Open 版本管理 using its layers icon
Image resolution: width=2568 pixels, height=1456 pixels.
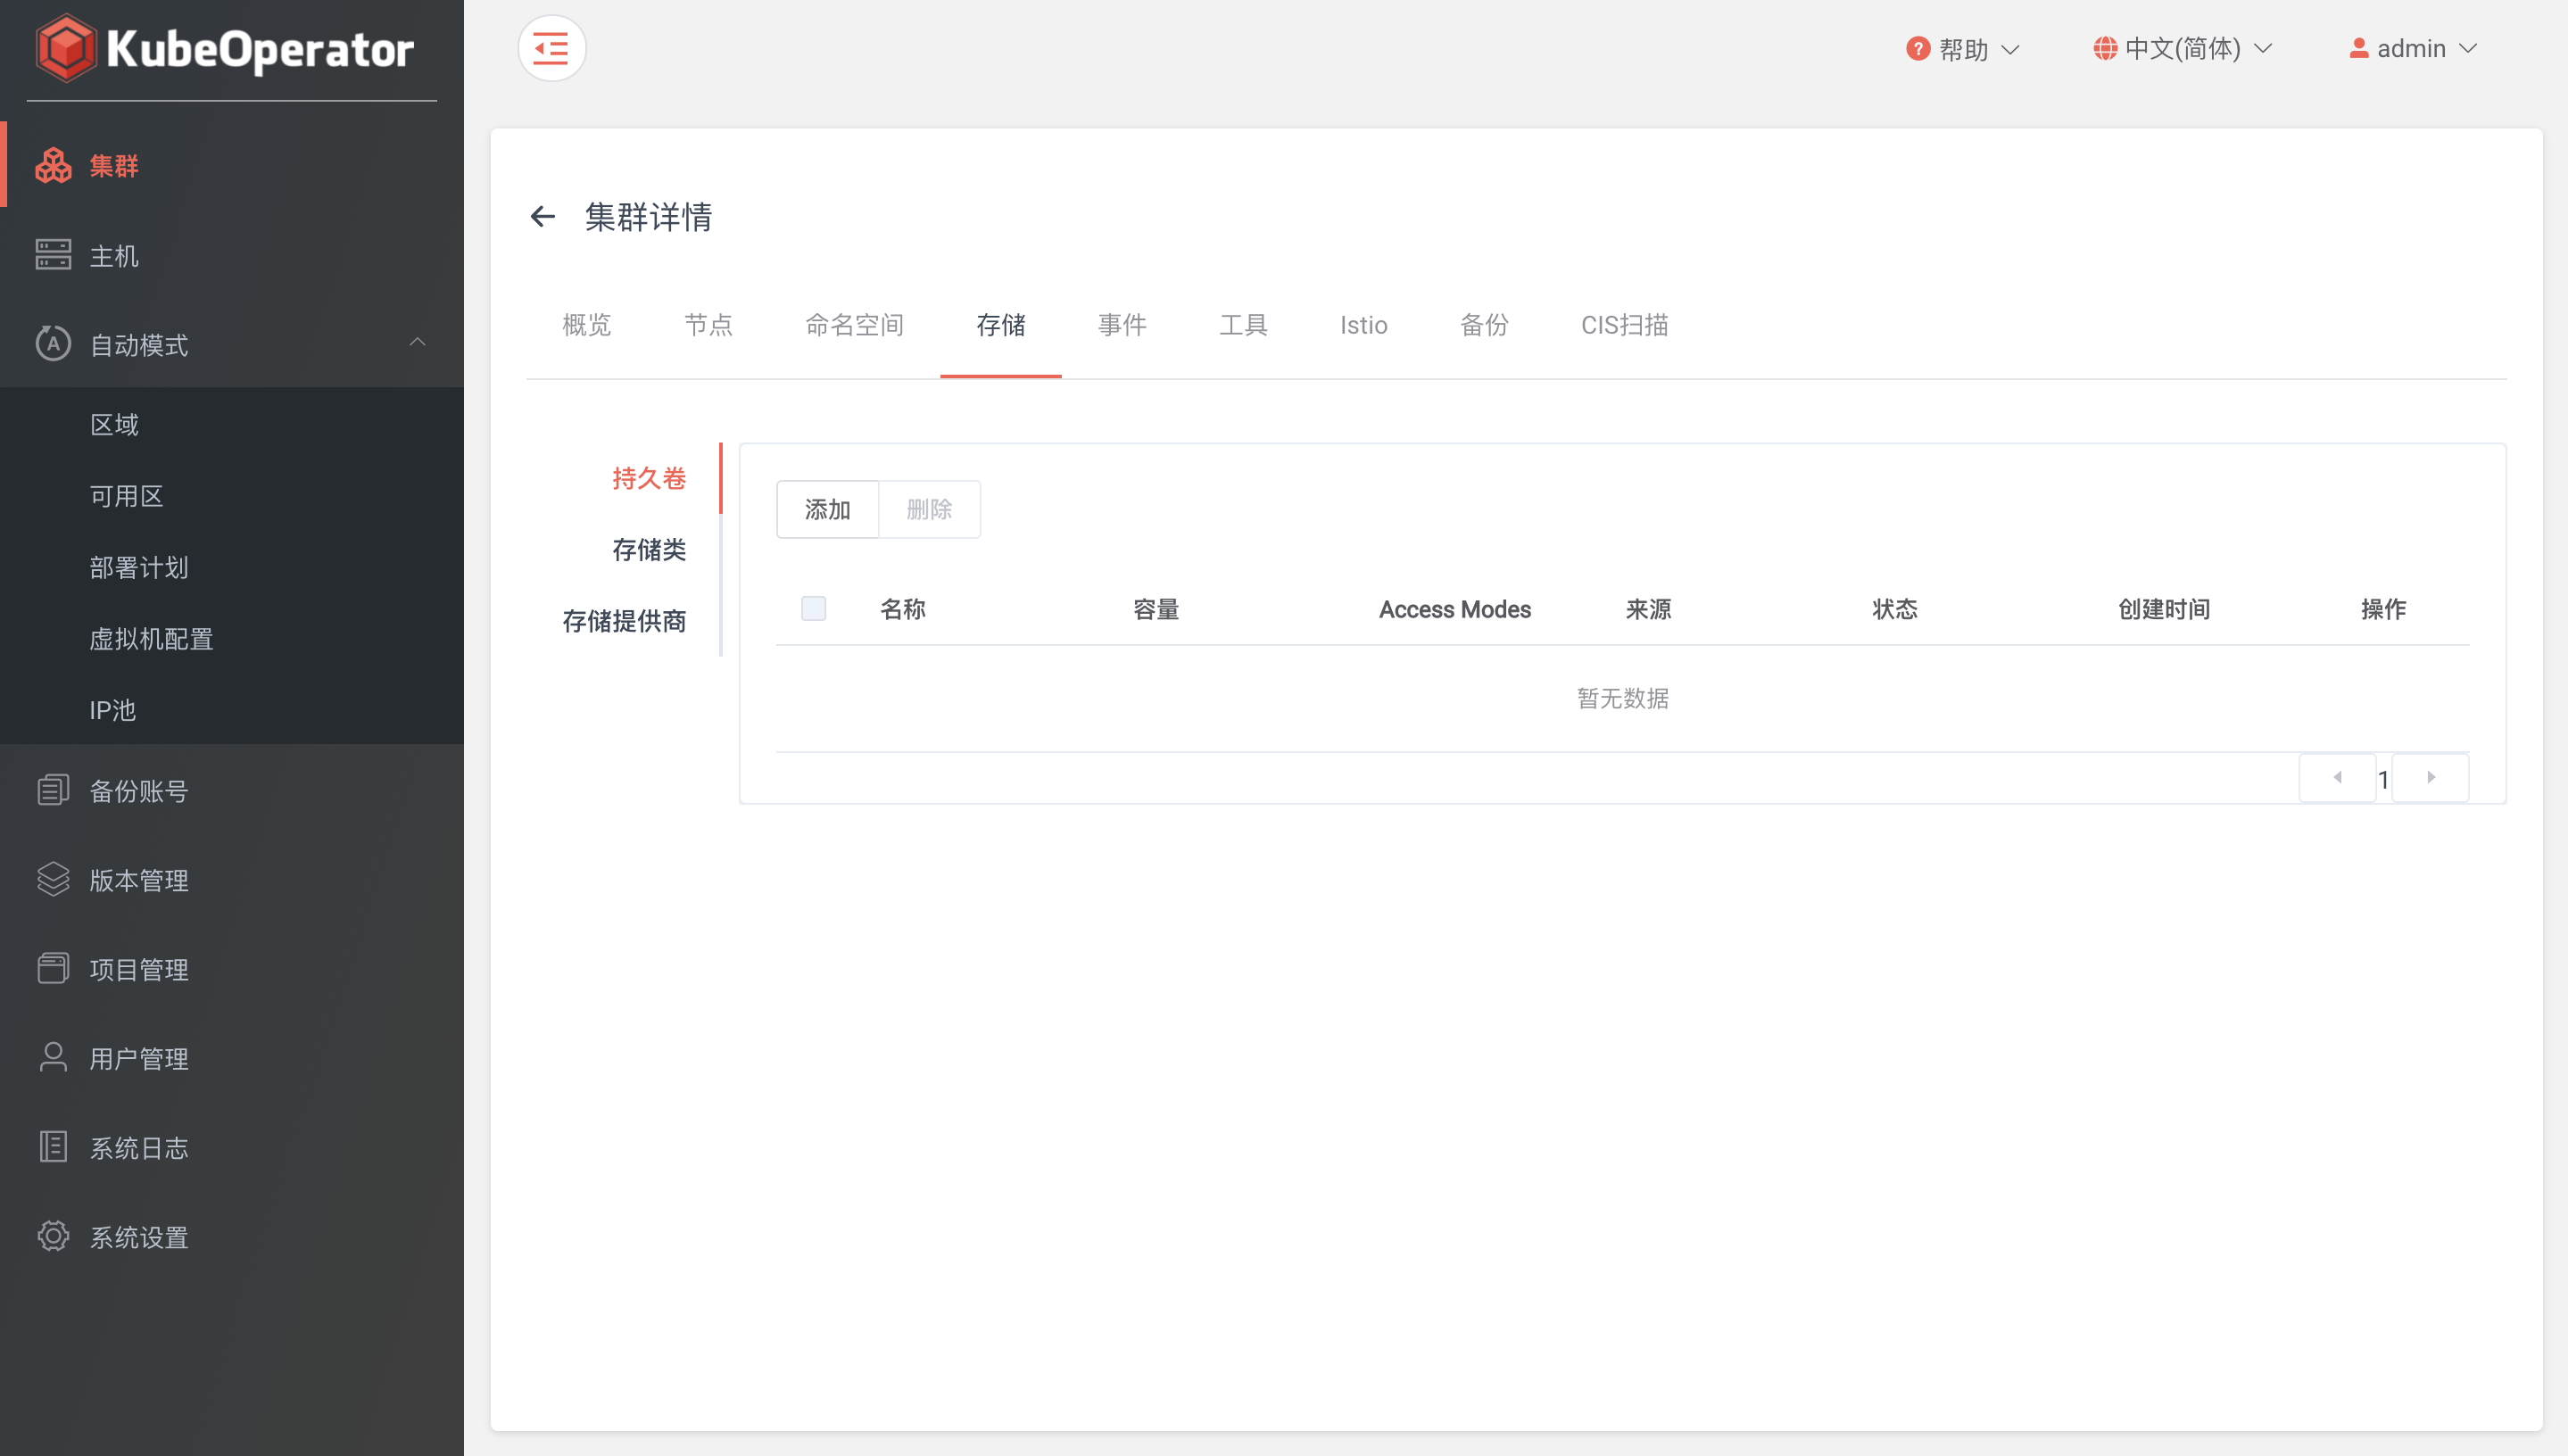(x=53, y=879)
